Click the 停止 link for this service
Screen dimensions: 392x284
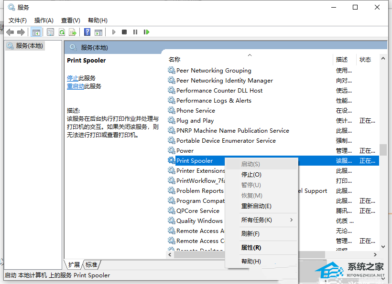[x=73, y=78]
